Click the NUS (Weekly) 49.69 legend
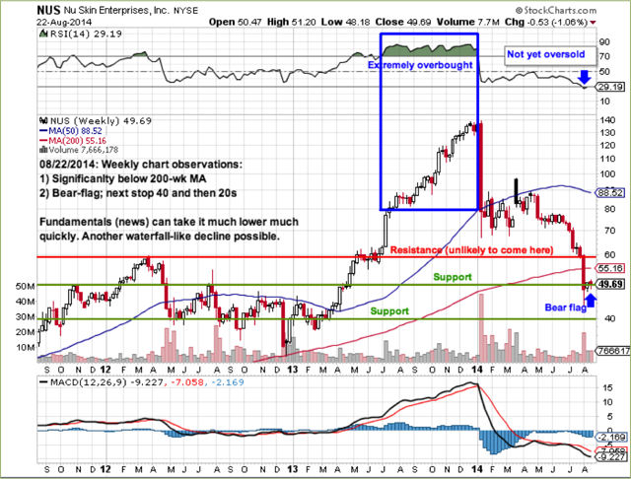The width and height of the screenshot is (631, 479). coord(101,120)
